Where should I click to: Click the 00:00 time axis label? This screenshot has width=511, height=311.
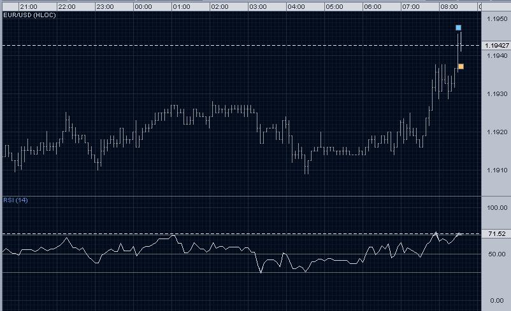coord(143,6)
